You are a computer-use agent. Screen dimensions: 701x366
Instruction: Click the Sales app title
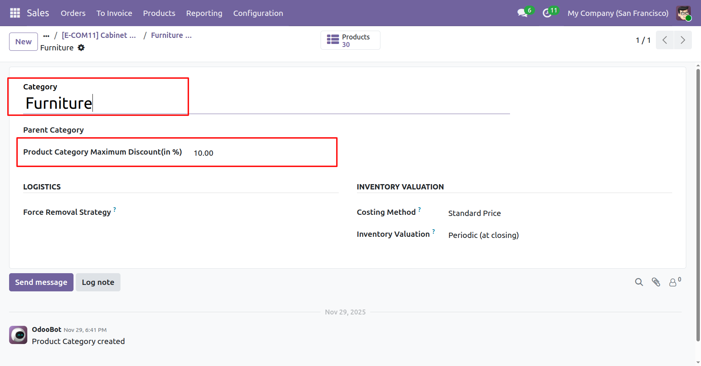[38, 13]
